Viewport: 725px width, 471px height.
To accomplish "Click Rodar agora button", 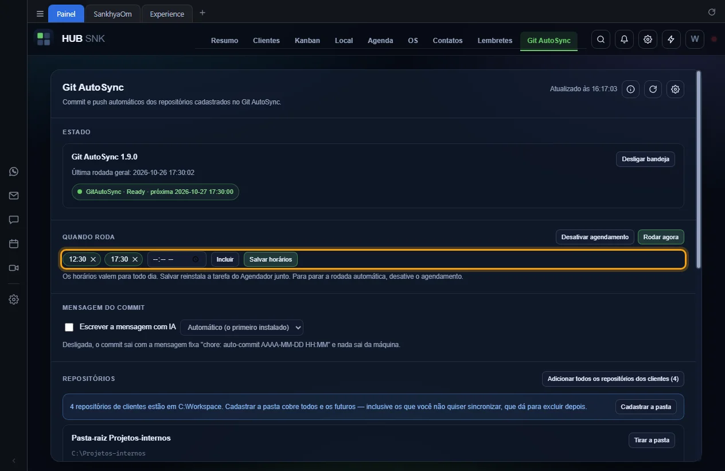I will click(661, 237).
